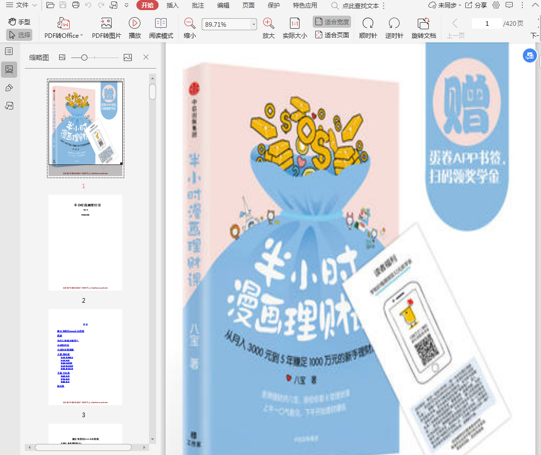The image size is (541, 455).
Task: Open the feedback chat icon
Action: coord(509,5)
